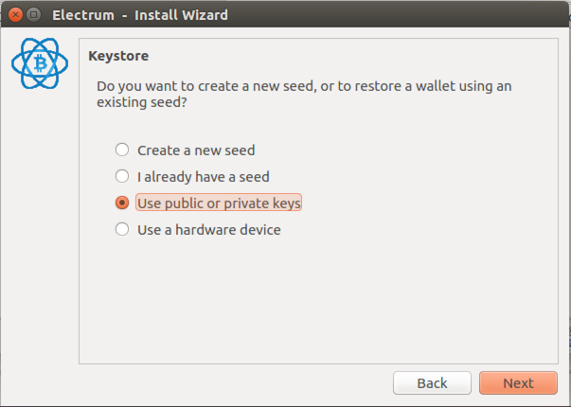
Task: Click the highlighted "Use public or private keys" label
Action: (x=219, y=203)
